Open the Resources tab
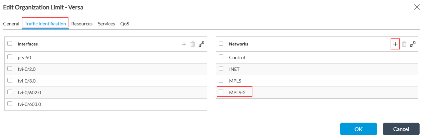 (x=82, y=24)
